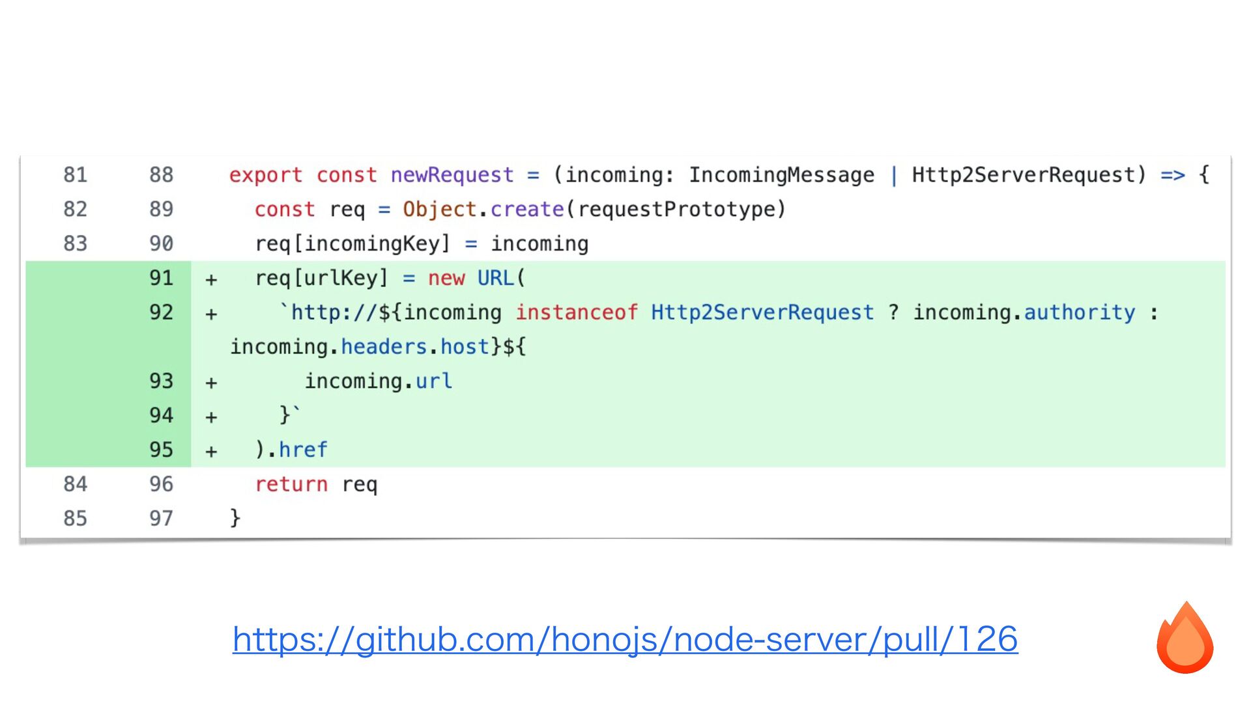Click the plus marker on line 93
Image resolution: width=1251 pixels, height=703 pixels.
pos(211,383)
